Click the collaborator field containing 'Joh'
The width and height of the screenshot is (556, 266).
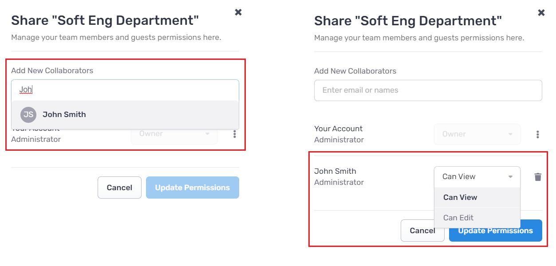(125, 90)
